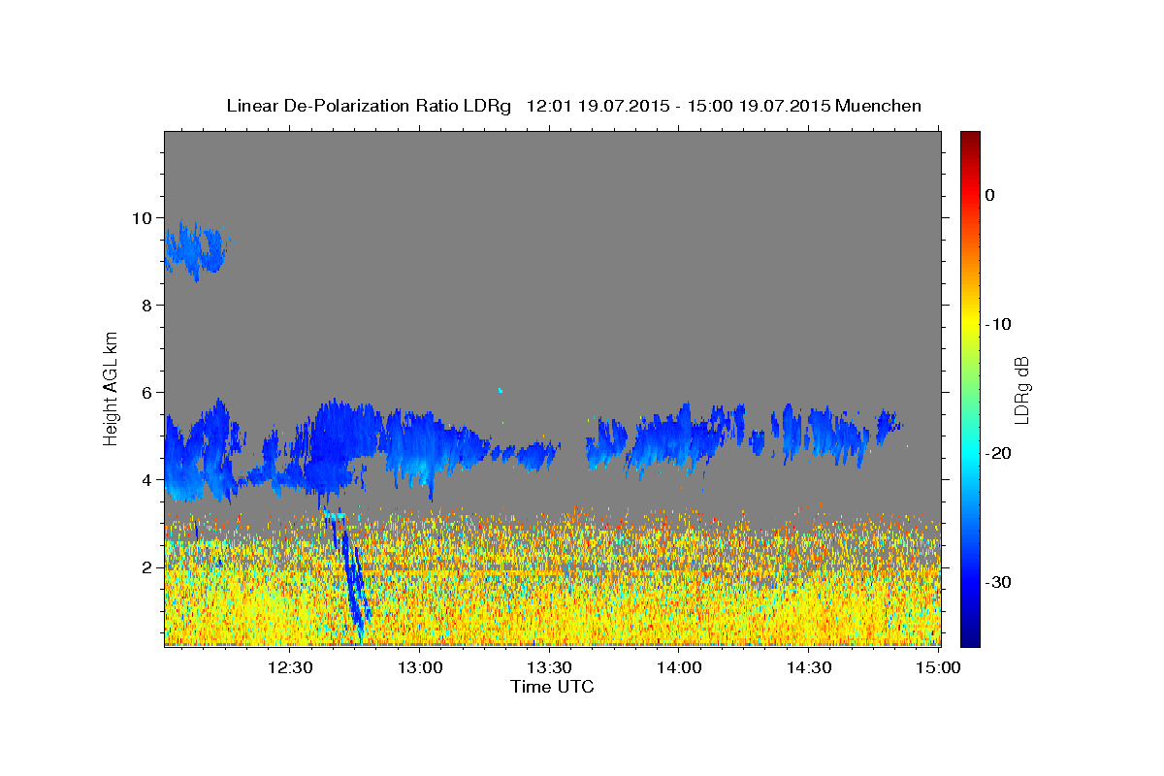Click the colorbar value -30
Screen dimensions: 1164x776
click(x=998, y=582)
